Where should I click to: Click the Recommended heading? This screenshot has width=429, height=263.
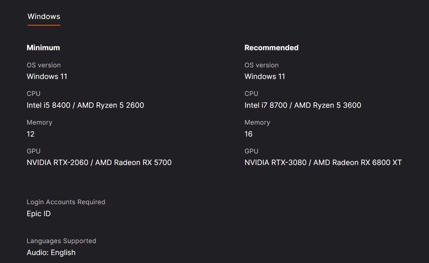point(271,48)
